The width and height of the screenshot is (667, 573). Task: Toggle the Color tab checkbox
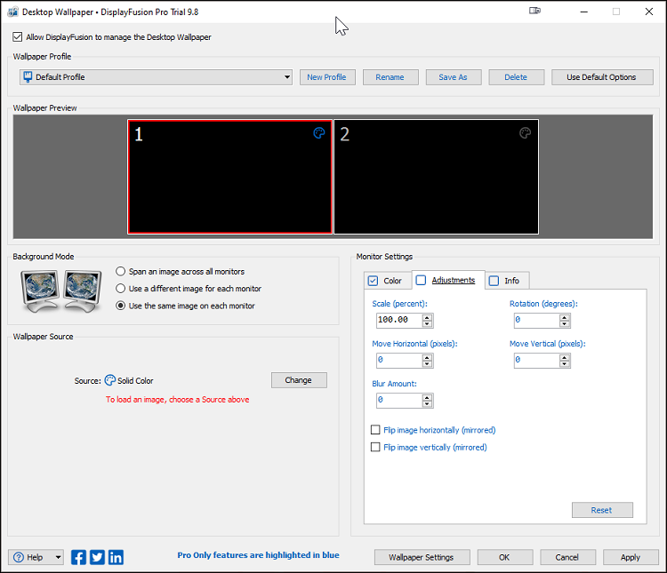[x=373, y=281]
